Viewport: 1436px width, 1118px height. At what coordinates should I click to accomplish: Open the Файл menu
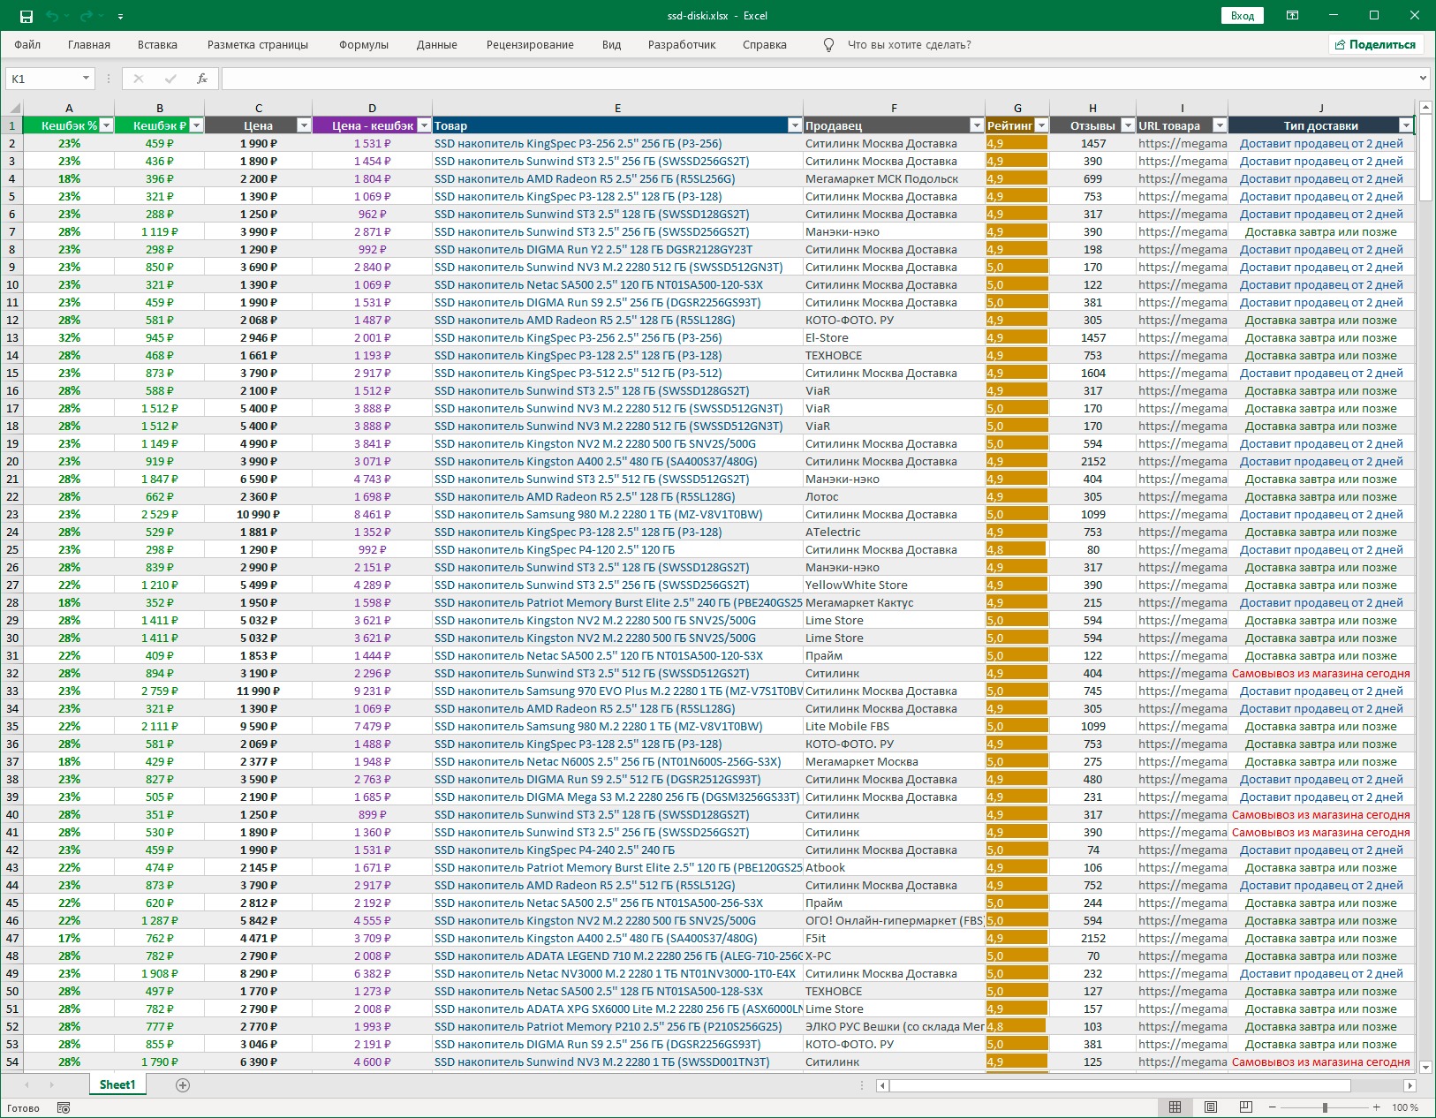(x=27, y=45)
